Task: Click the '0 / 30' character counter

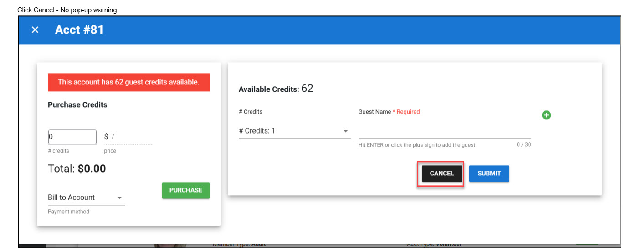Action: pyautogui.click(x=523, y=145)
